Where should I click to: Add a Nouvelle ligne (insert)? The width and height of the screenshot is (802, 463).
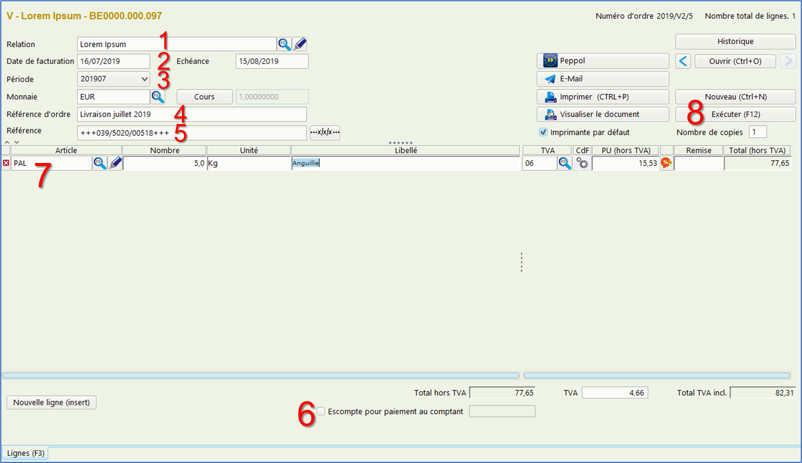click(51, 403)
